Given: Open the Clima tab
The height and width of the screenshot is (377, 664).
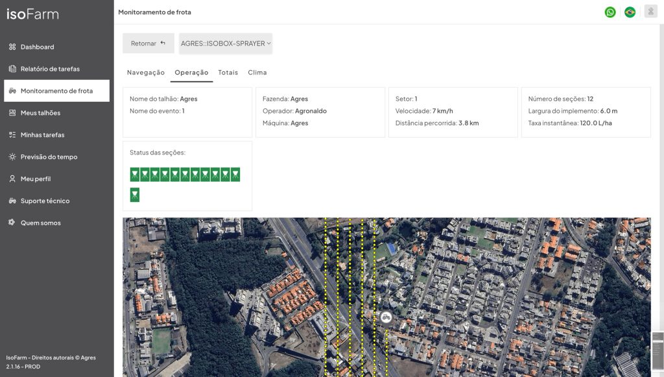Looking at the screenshot, I should (257, 73).
